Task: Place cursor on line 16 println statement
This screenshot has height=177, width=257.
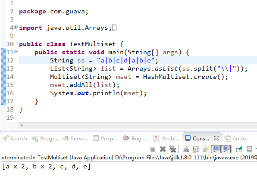Action: click(x=98, y=93)
